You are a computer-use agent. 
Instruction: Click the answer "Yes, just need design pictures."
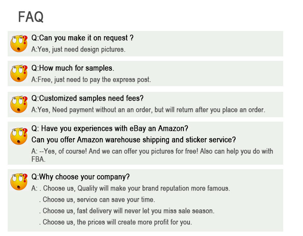point(78,50)
